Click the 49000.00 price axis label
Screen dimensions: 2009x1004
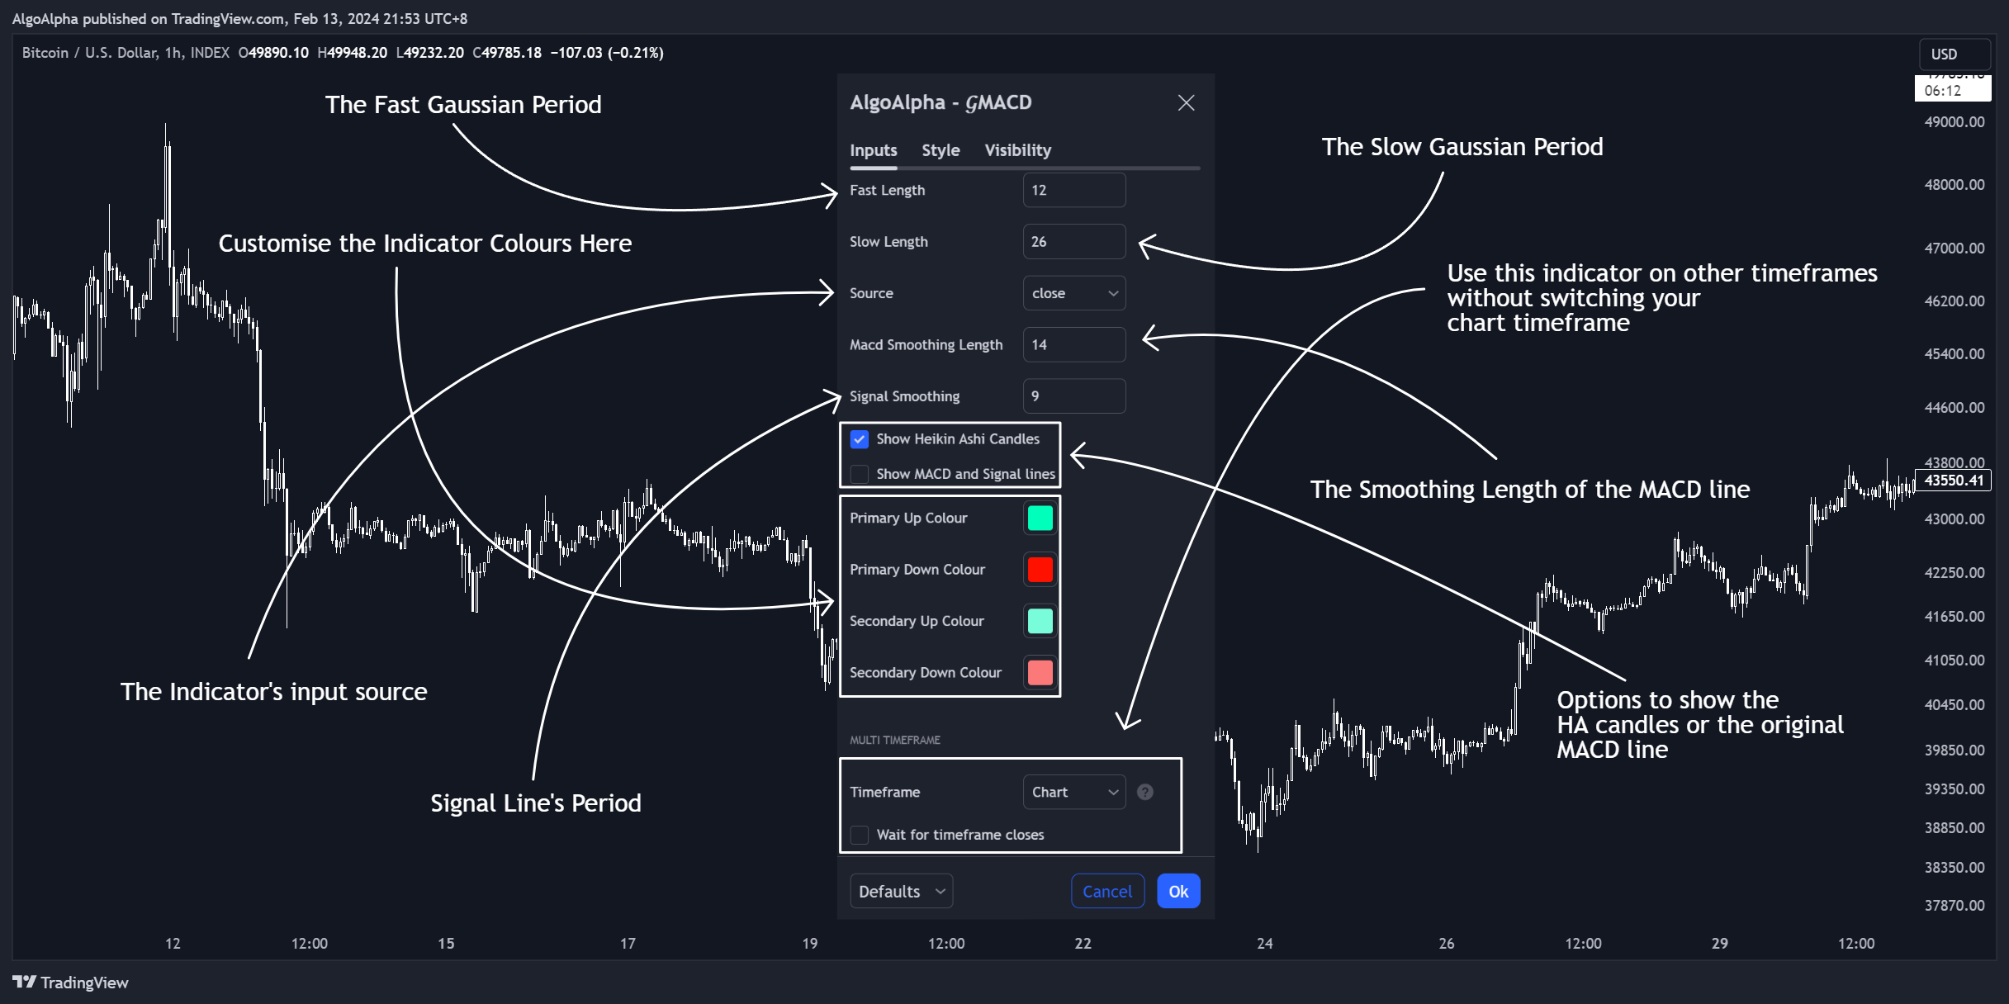(x=1954, y=121)
